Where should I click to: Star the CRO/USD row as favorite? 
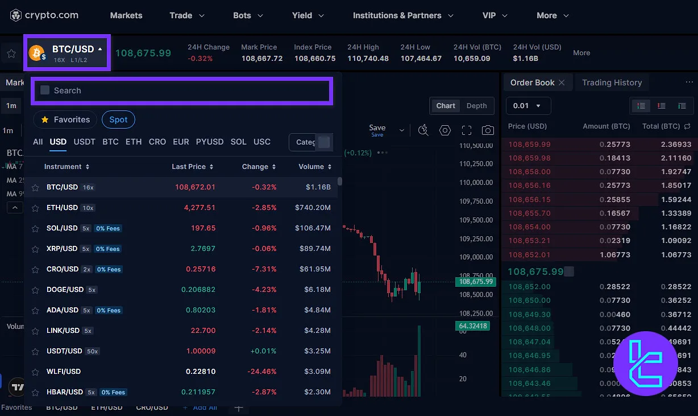[35, 269]
